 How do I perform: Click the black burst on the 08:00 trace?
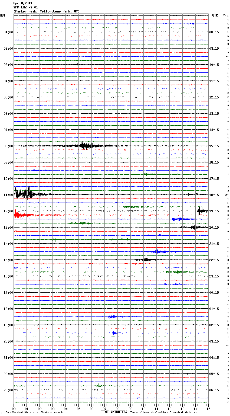tap(87, 146)
